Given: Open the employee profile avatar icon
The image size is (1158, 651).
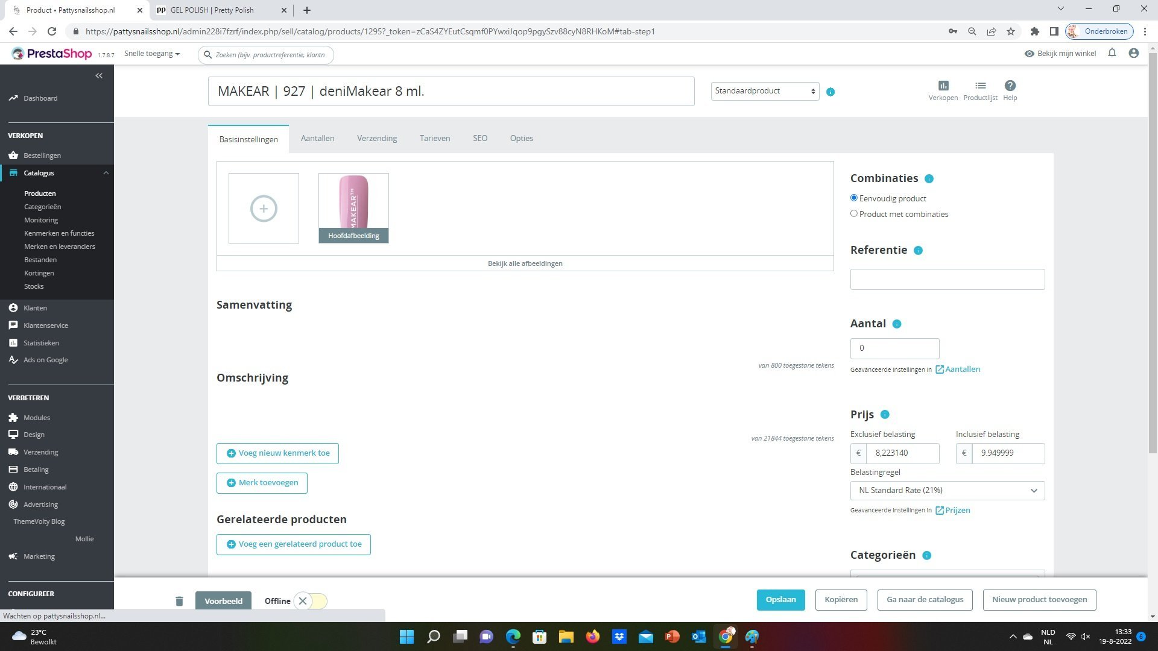Looking at the screenshot, I should [1133, 53].
